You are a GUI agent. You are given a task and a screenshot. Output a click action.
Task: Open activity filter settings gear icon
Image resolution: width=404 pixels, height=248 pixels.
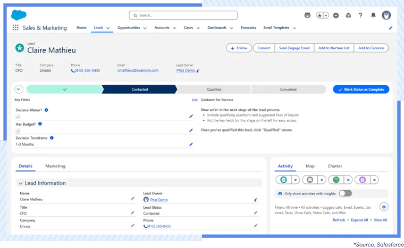click(x=384, y=207)
